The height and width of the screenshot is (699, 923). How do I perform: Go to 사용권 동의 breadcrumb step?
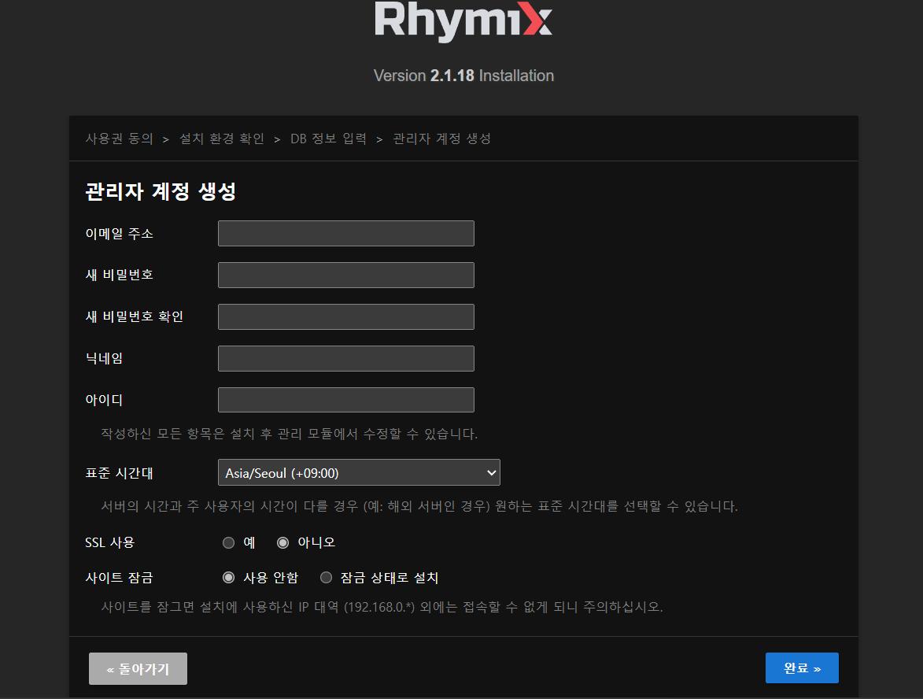119,139
